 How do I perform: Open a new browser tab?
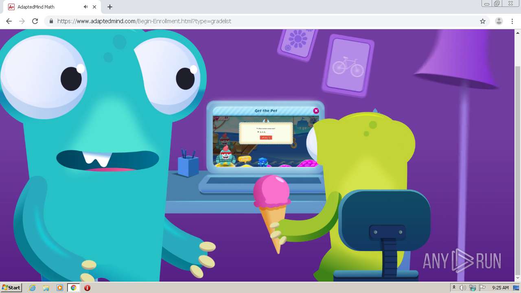(x=110, y=7)
